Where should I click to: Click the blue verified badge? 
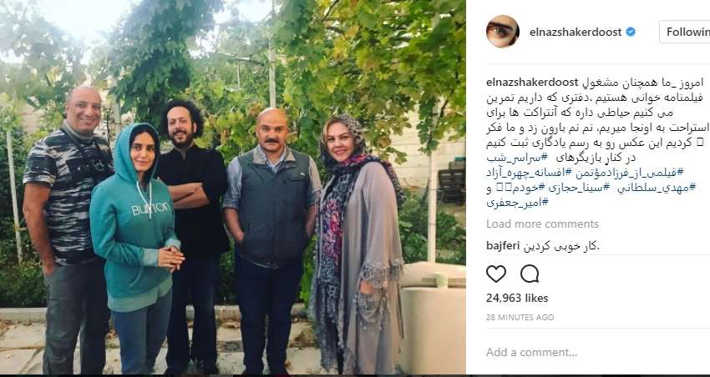(x=631, y=32)
